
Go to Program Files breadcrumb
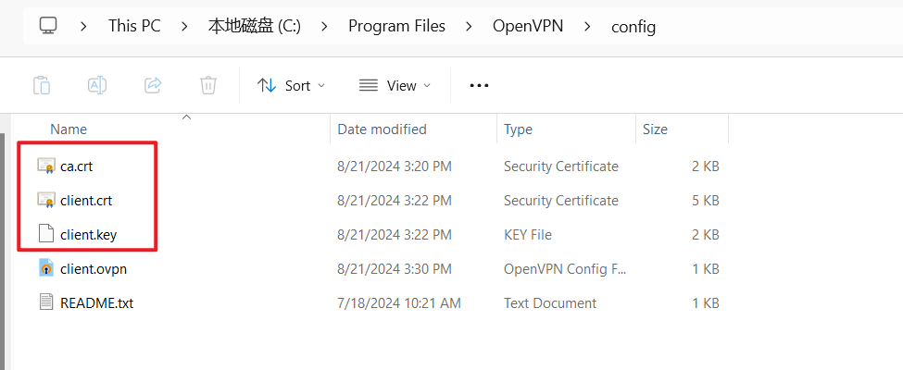[396, 26]
